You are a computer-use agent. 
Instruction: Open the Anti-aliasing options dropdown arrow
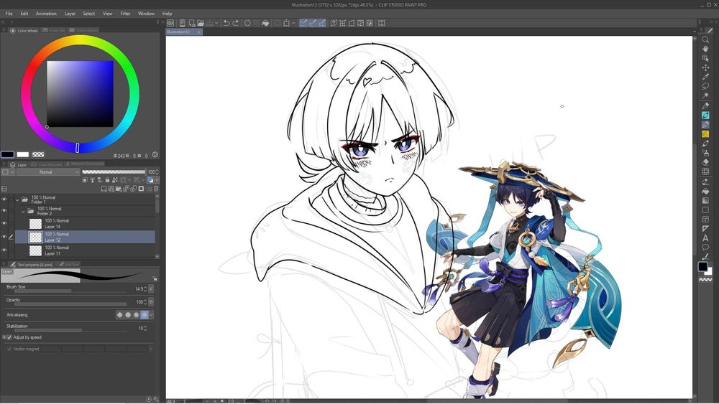[x=151, y=315]
